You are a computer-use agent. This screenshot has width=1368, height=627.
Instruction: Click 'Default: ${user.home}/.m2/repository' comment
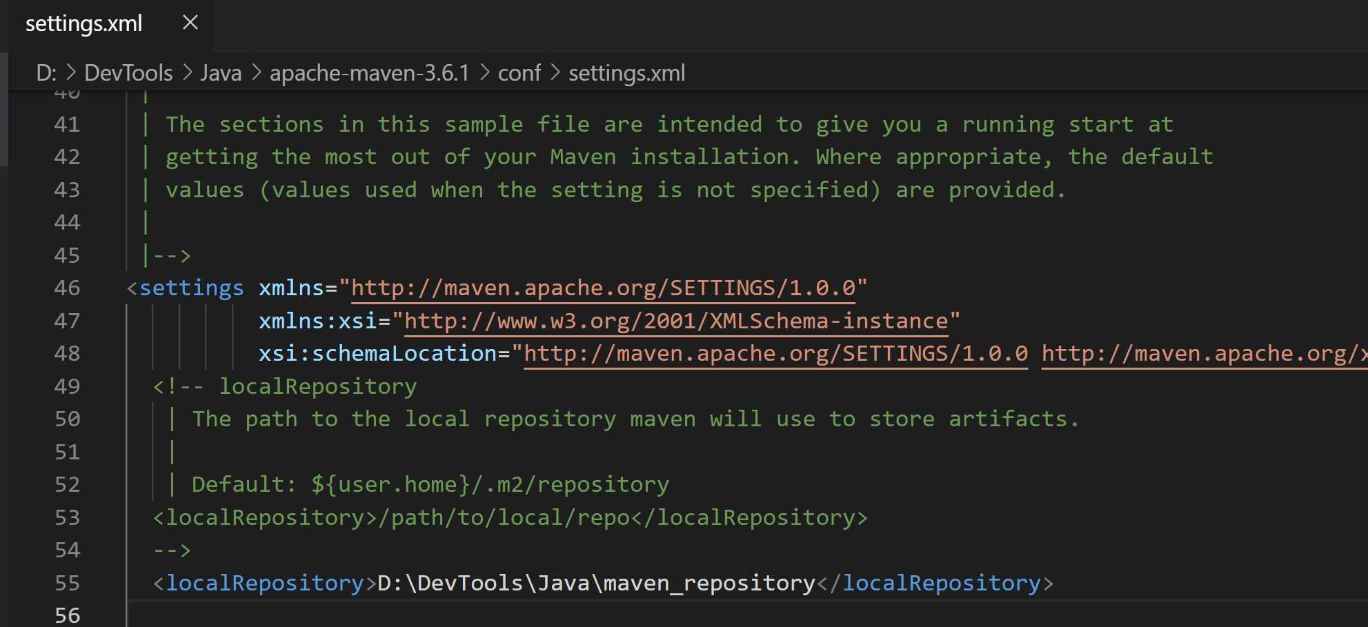[430, 485]
